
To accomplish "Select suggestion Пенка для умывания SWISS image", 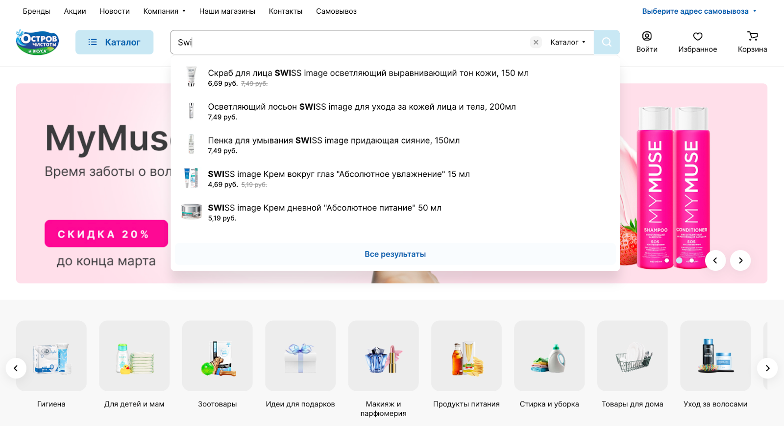I will click(x=334, y=141).
